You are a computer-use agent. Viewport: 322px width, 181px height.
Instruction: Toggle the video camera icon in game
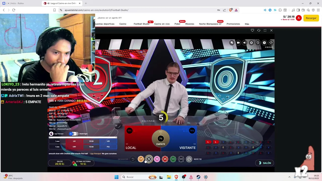[238, 43]
